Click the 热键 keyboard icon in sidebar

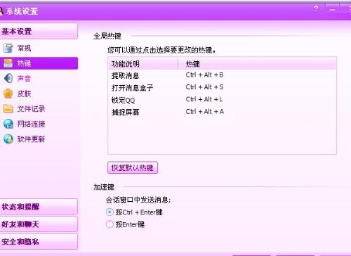8,63
